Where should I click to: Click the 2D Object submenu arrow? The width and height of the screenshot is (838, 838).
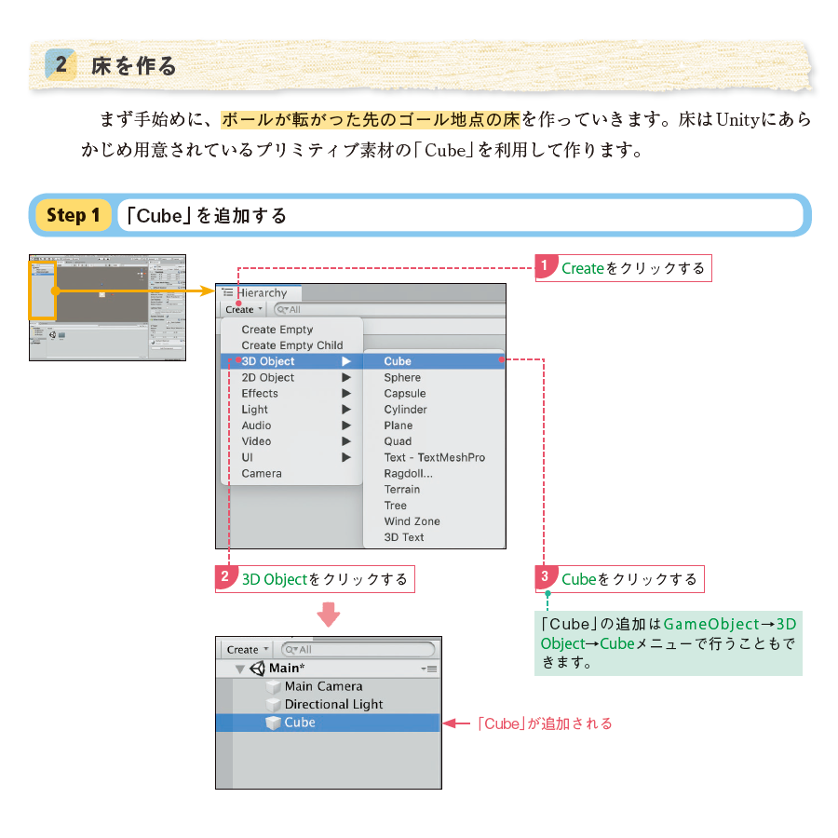tap(346, 377)
